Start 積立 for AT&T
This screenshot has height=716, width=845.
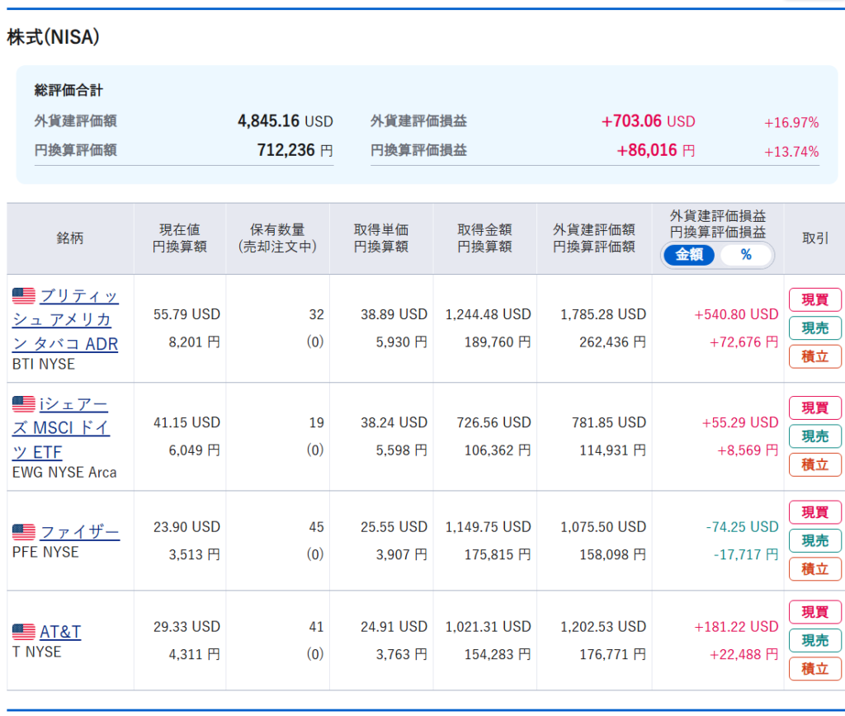814,668
